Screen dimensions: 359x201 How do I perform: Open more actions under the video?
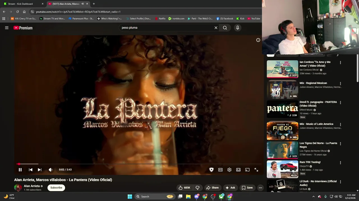click(260, 188)
